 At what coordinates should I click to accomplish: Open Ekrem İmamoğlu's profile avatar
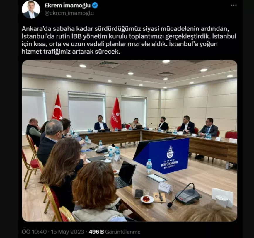[31, 10]
